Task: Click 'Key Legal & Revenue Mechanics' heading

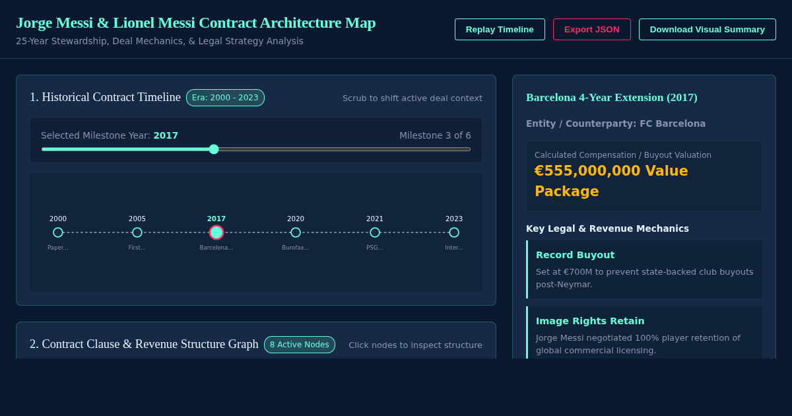Action: [x=607, y=228]
